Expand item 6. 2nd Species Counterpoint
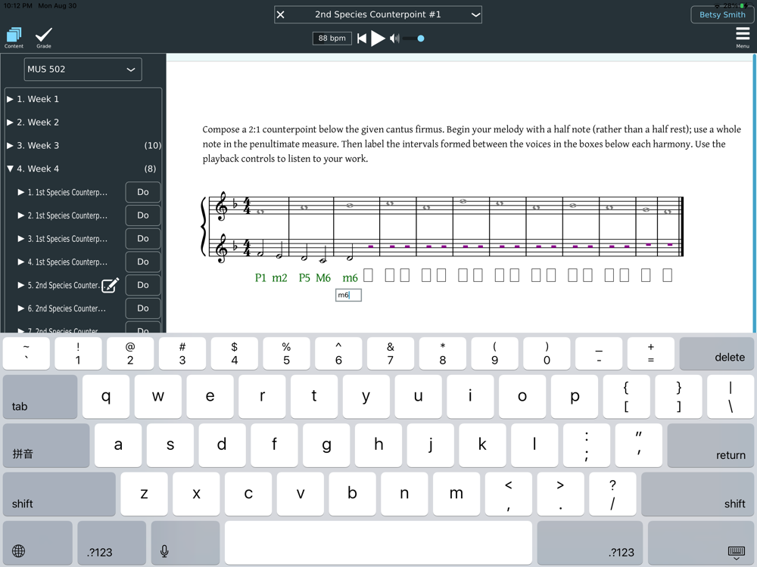This screenshot has height=567, width=757. coord(20,308)
